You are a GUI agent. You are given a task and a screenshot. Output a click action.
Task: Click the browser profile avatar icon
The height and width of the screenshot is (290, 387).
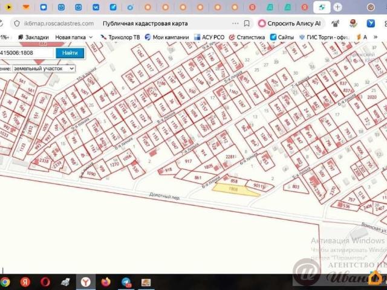[371, 7]
